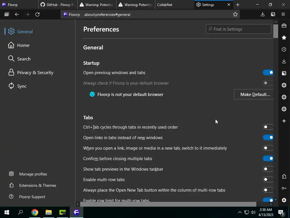Click the scroll-down arrow of vertical scrollbar
290x218 pixels.
click(276, 200)
